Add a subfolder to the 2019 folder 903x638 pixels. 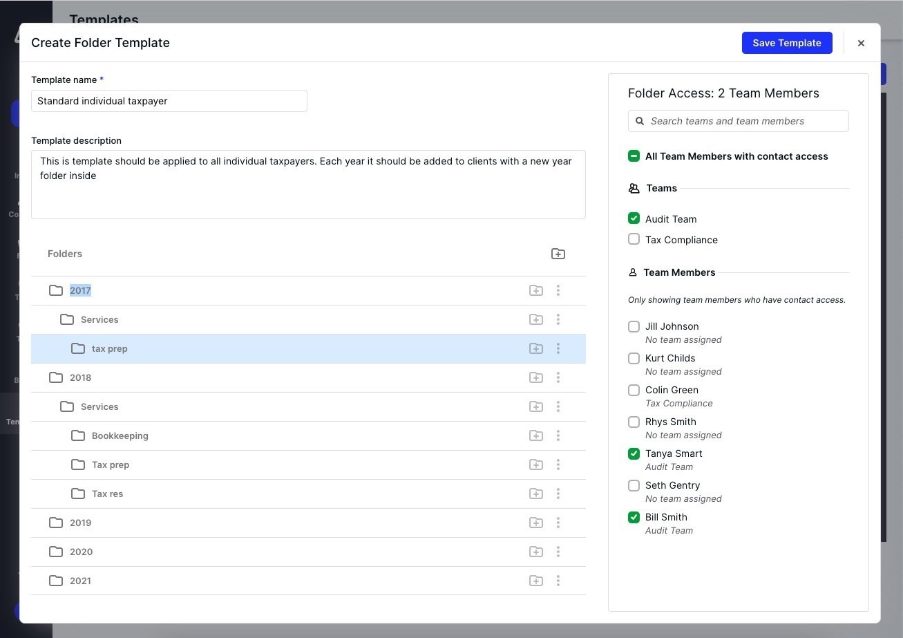(536, 523)
